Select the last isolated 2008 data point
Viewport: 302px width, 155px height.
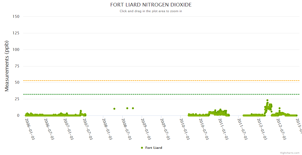point(133,108)
